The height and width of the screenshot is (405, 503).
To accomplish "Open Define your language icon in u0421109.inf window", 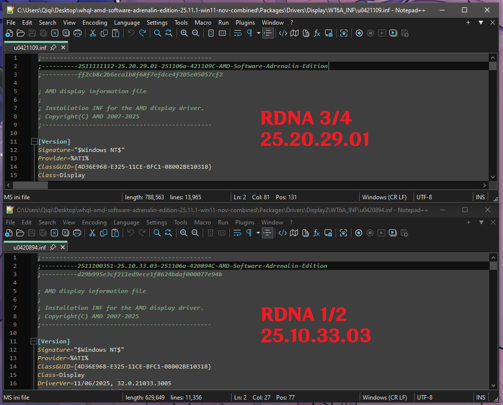I will 283,33.
